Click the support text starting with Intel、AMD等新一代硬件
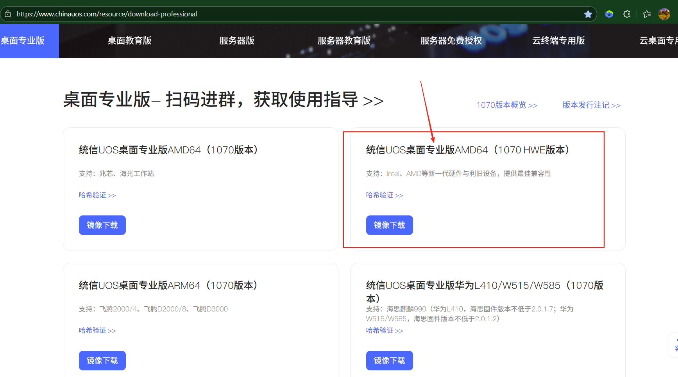Viewport: 678px width, 377px height. point(459,174)
